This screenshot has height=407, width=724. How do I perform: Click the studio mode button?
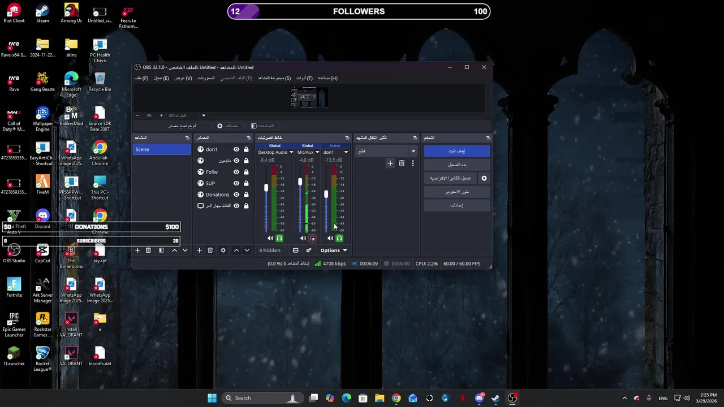[x=456, y=192]
